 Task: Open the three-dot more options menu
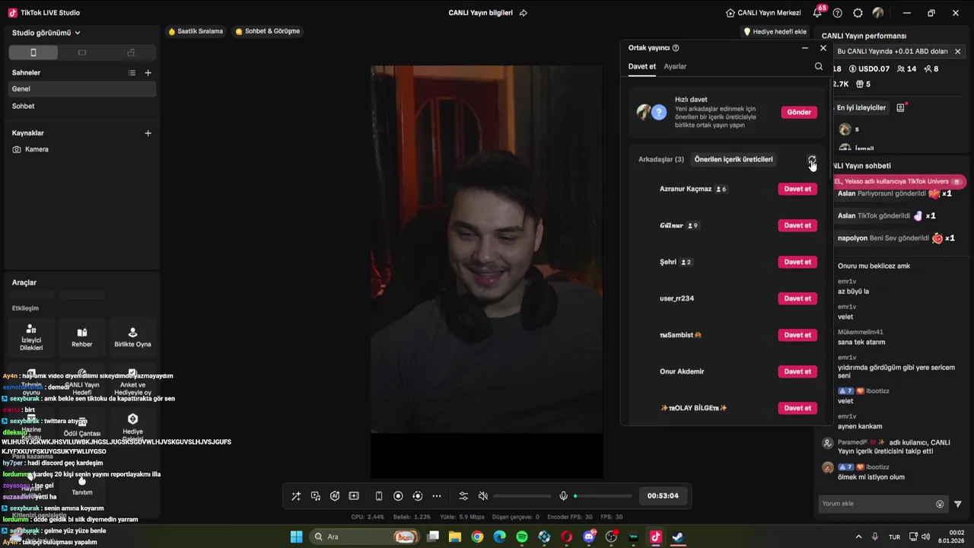437,496
